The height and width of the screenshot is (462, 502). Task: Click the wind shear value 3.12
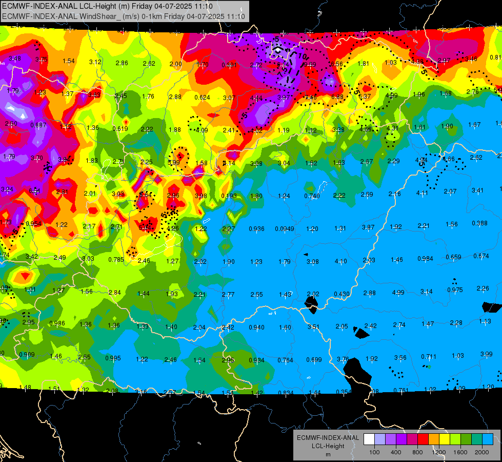click(95, 62)
